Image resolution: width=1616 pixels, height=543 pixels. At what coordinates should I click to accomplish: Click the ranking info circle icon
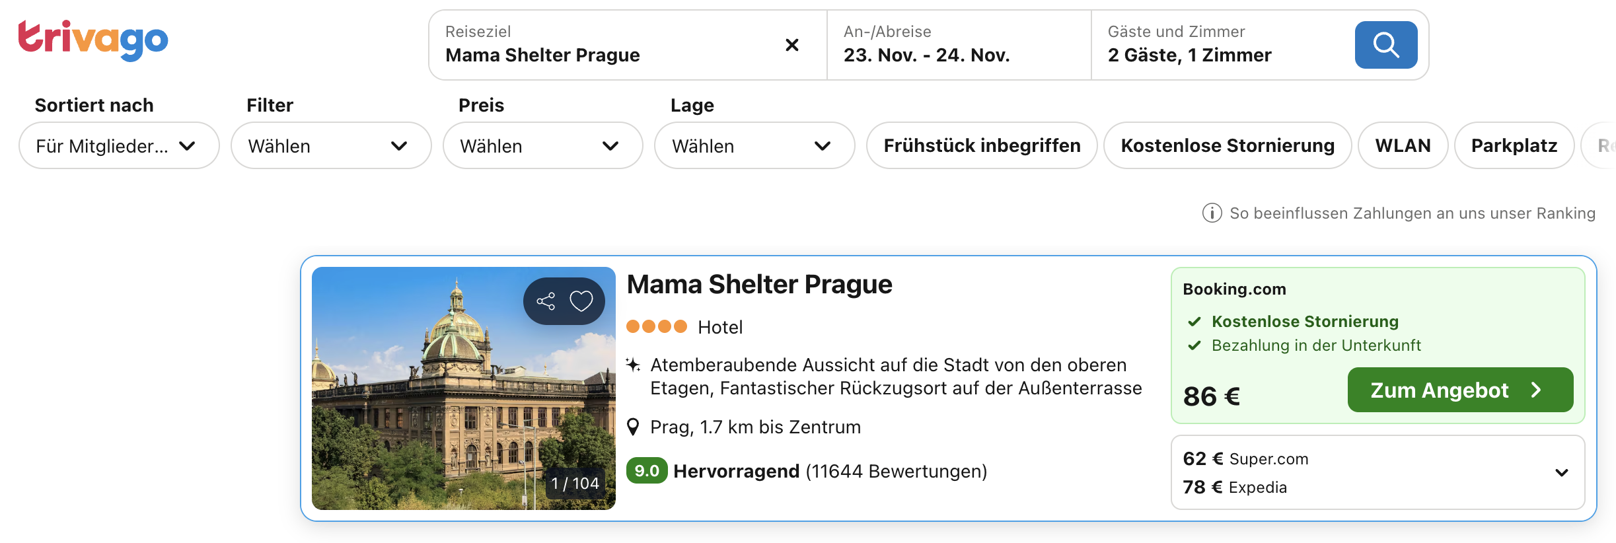[x=1212, y=213]
